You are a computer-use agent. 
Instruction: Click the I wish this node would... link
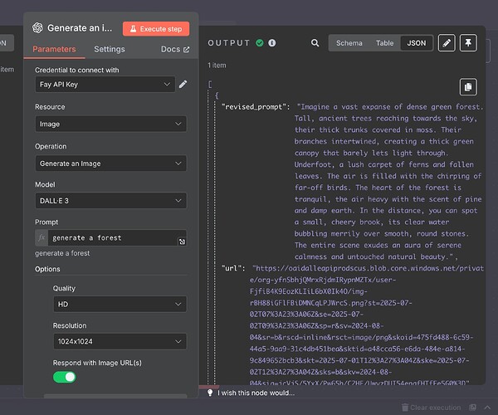256,393
